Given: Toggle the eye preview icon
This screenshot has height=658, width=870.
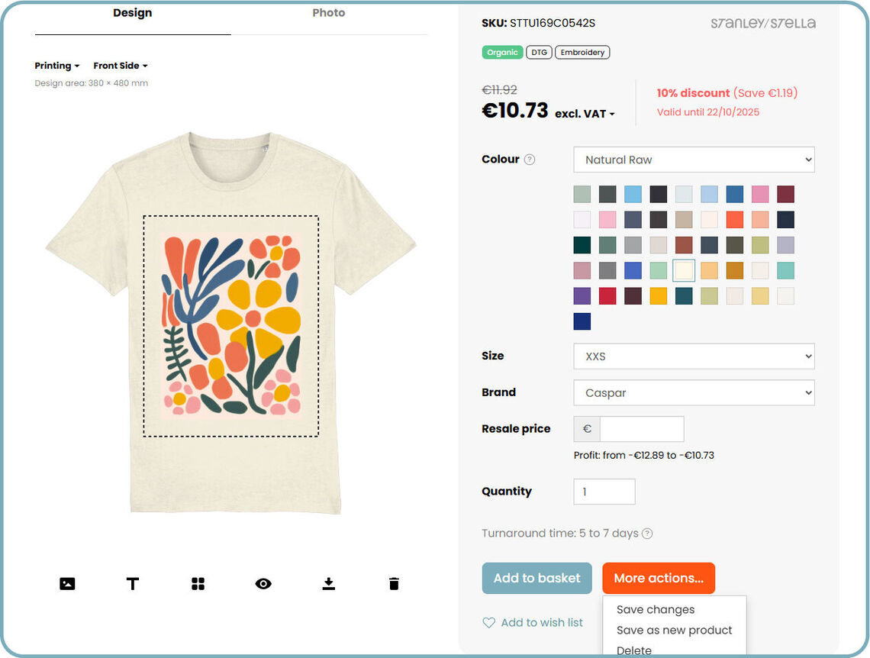Looking at the screenshot, I should [263, 584].
